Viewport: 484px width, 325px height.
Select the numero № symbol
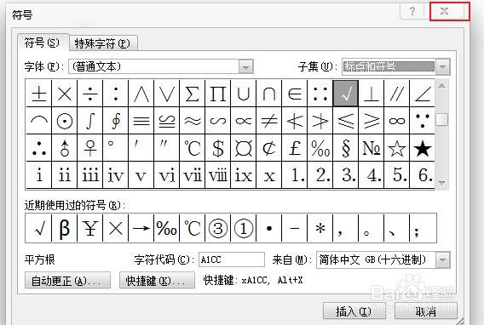click(x=372, y=147)
